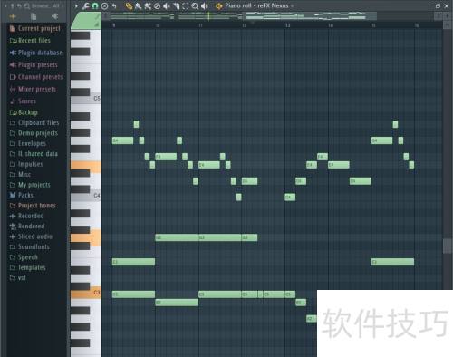Open Packs in the browser
This screenshot has width=453, height=357.
(22, 195)
